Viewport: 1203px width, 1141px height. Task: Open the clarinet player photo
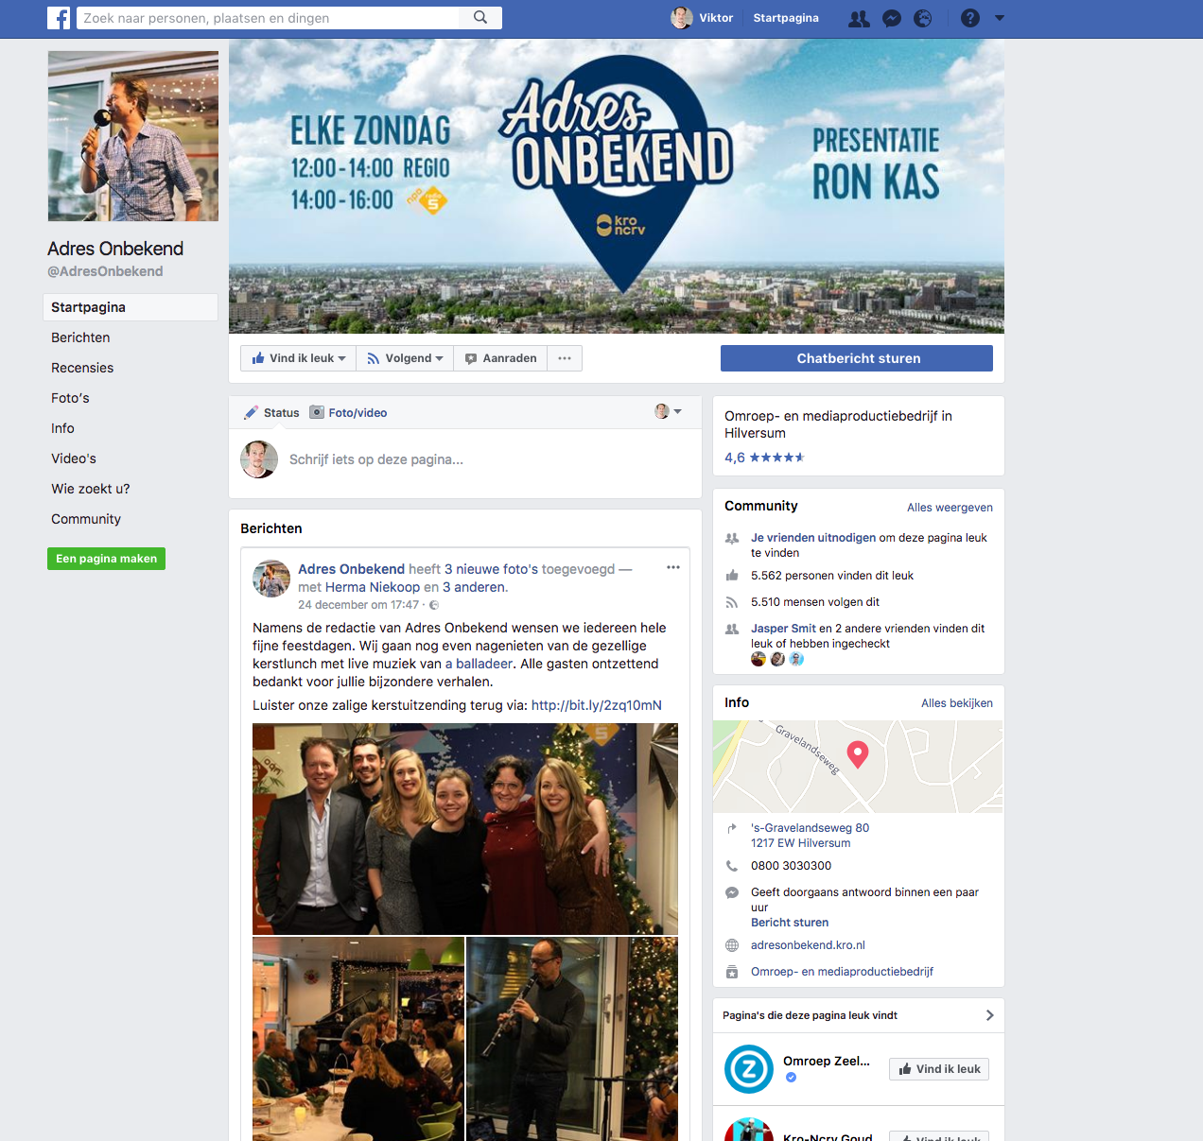coord(572,1039)
